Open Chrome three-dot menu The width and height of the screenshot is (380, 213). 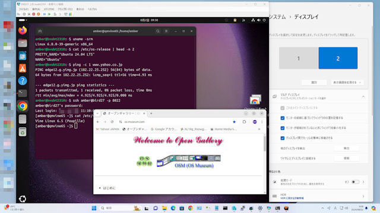pyautogui.click(x=262, y=122)
